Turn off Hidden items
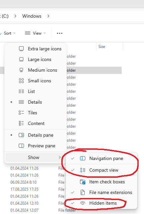This screenshot has height=214, width=144. [x=102, y=203]
